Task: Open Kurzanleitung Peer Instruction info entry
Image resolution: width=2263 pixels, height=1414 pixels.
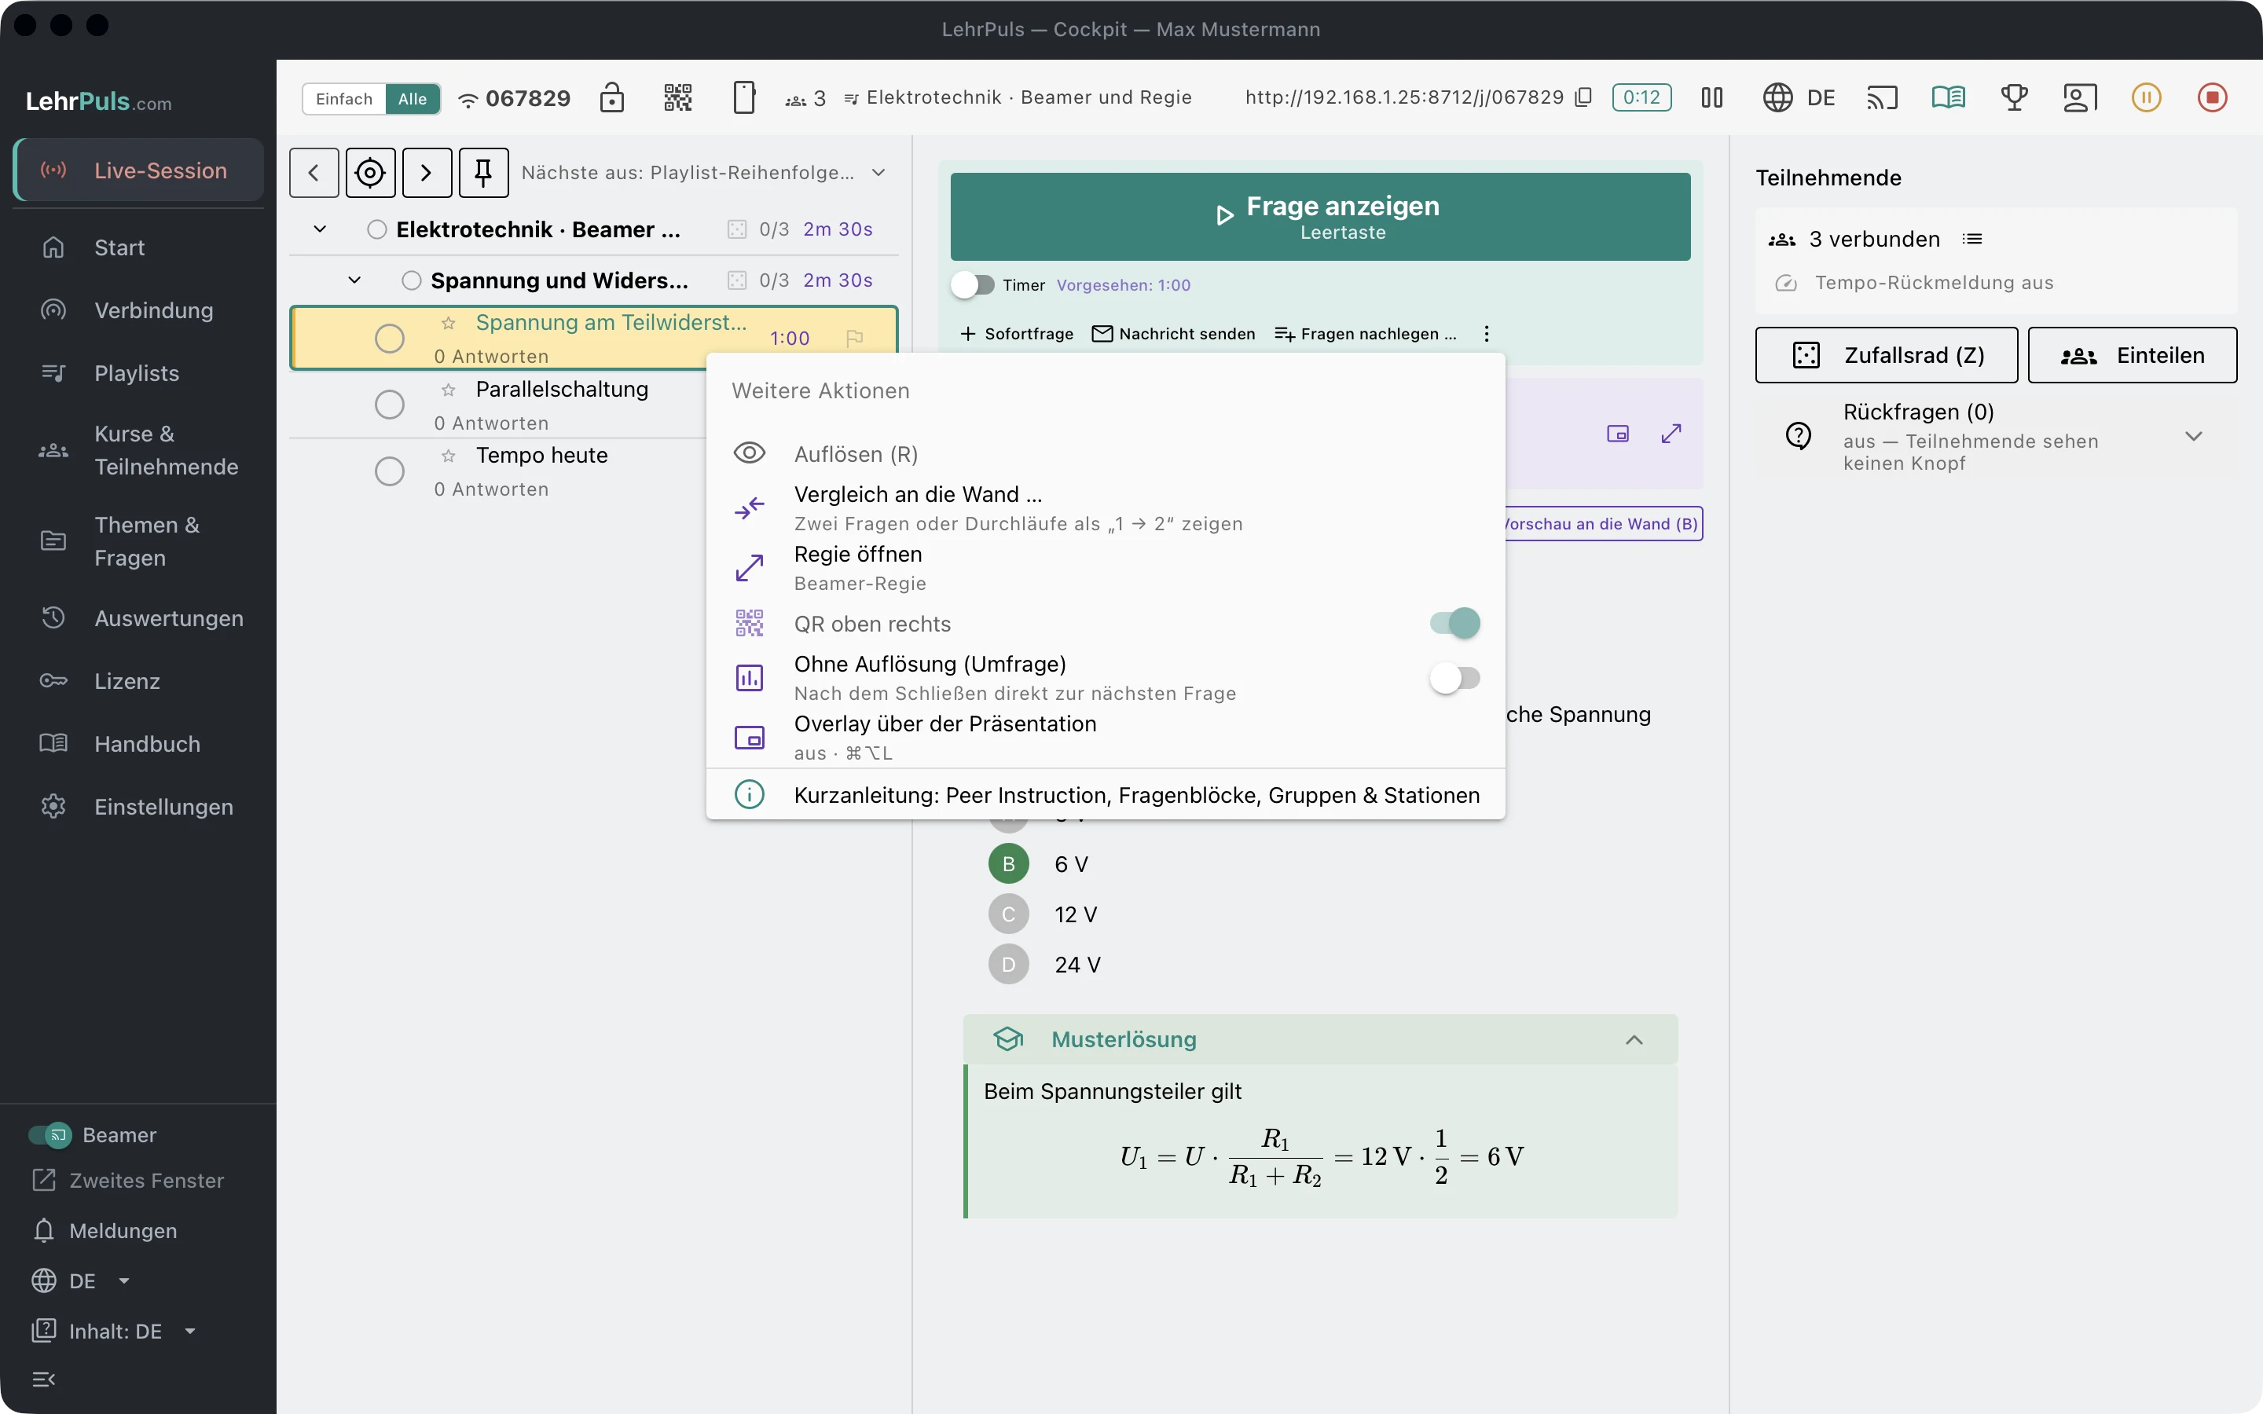Action: (1106, 795)
